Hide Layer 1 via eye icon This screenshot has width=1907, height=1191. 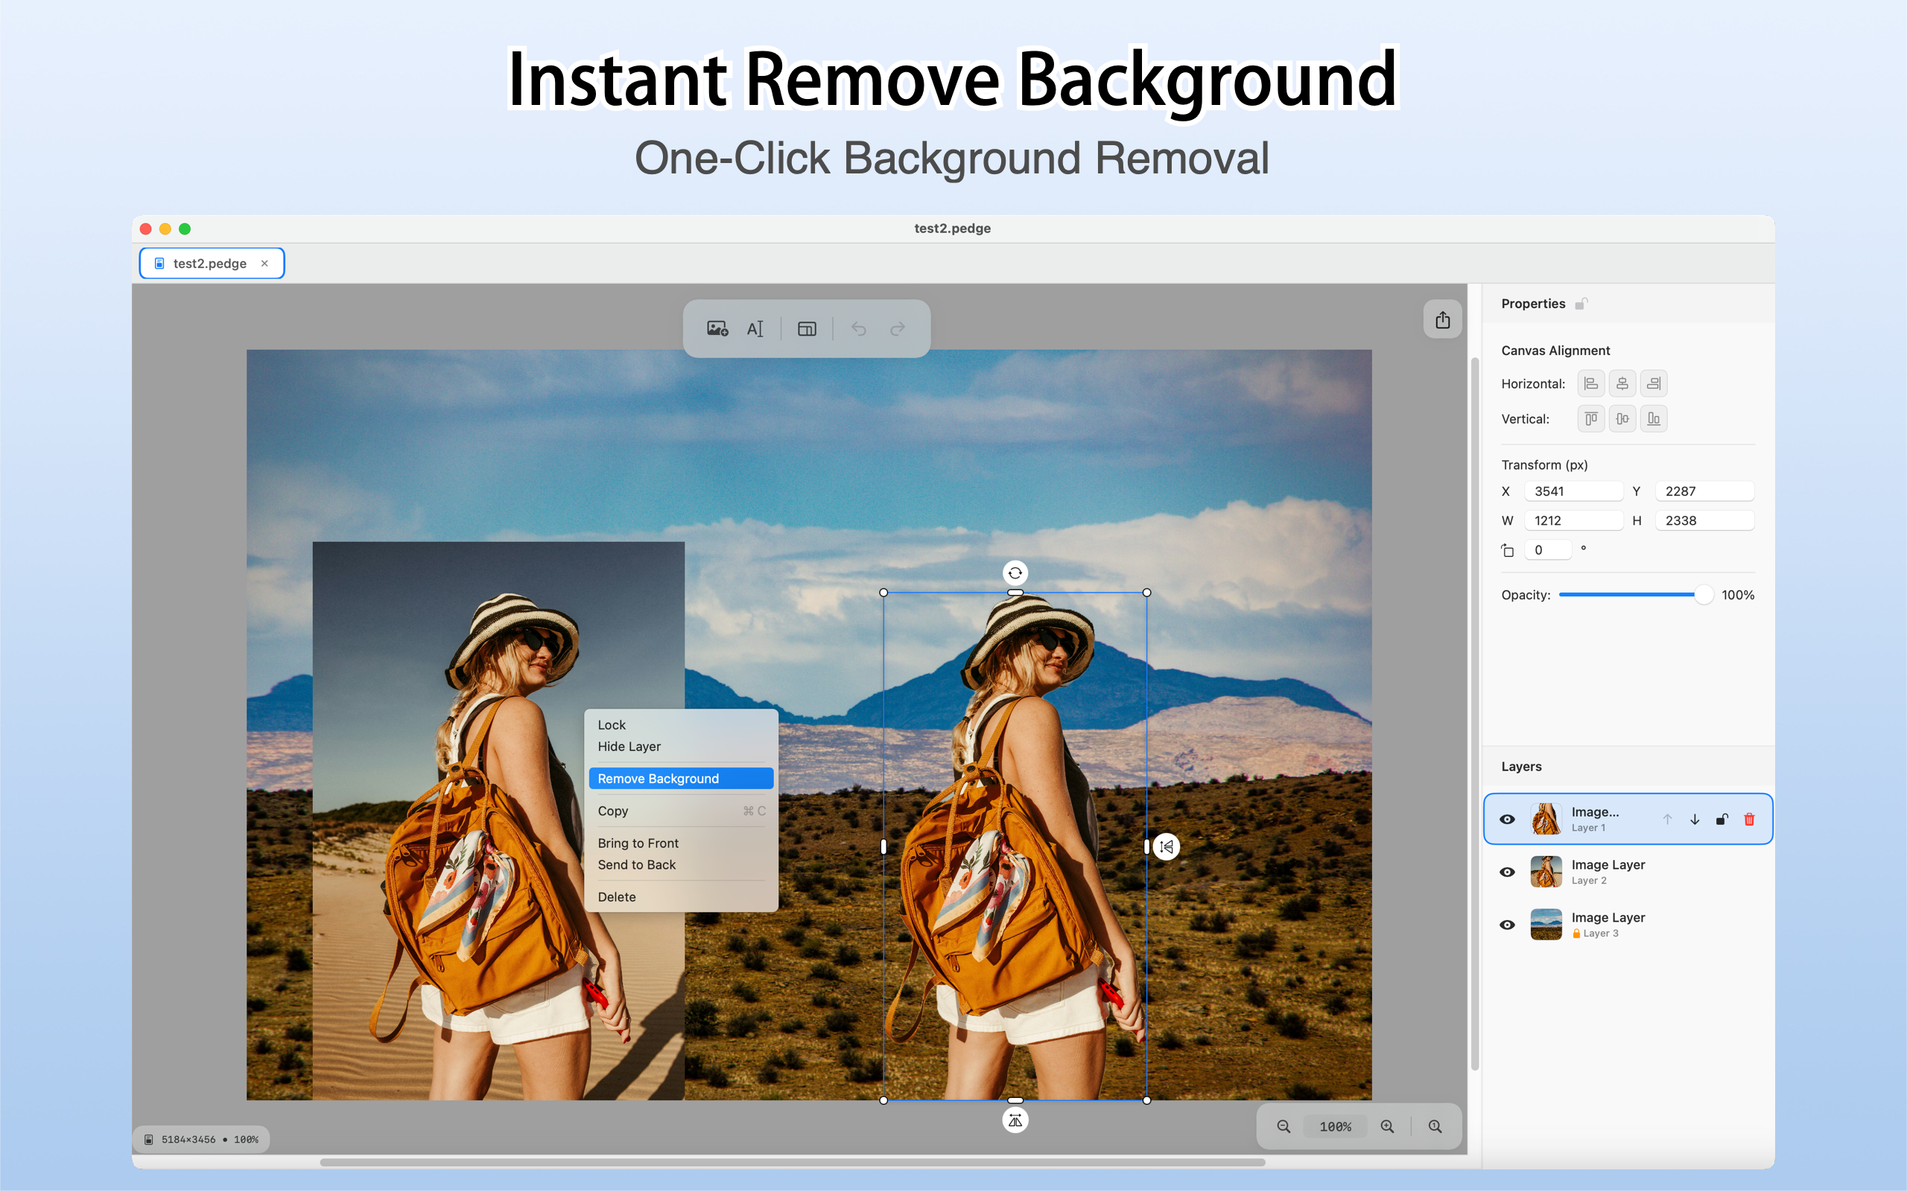[x=1507, y=820]
